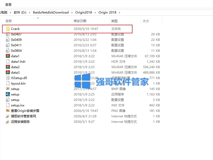Click the 2016/3/22 1:04 date cell
The width and height of the screenshot is (213, 160).
(85, 40)
